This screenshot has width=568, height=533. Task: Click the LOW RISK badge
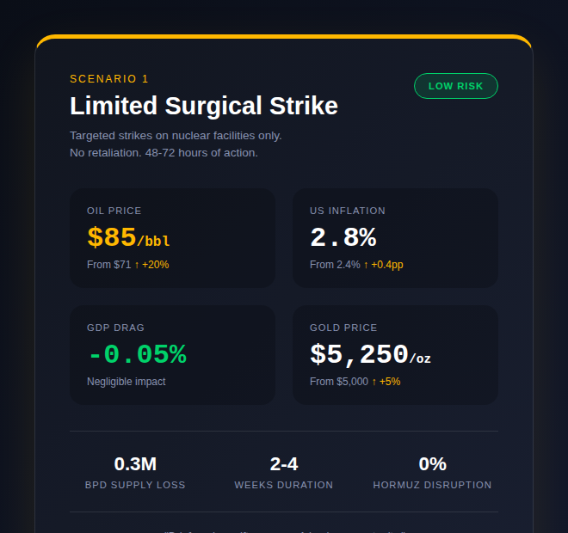pos(455,86)
